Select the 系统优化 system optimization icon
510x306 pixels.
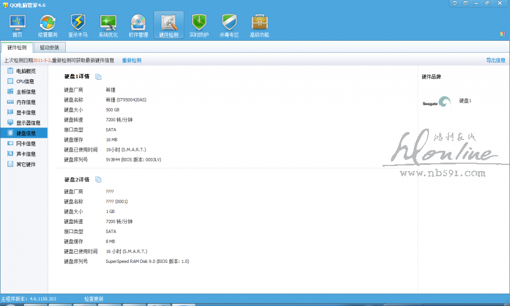click(x=108, y=24)
